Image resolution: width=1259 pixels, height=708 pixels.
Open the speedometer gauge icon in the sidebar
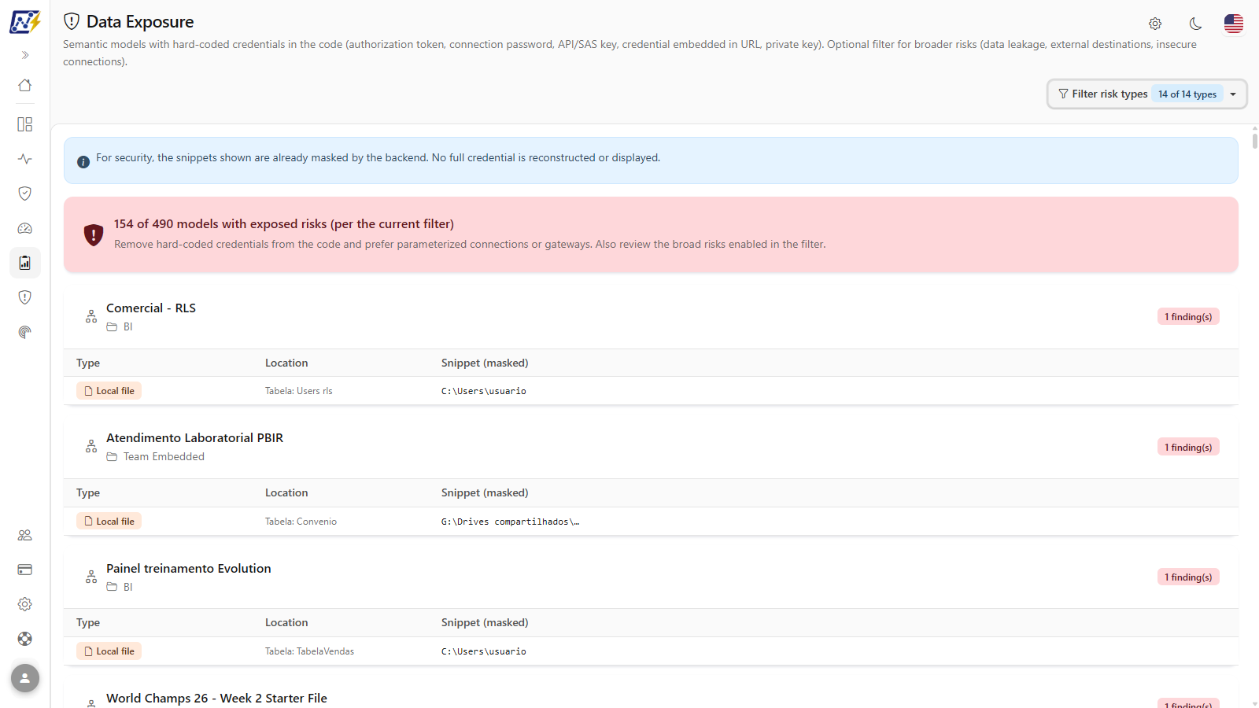pyautogui.click(x=25, y=228)
